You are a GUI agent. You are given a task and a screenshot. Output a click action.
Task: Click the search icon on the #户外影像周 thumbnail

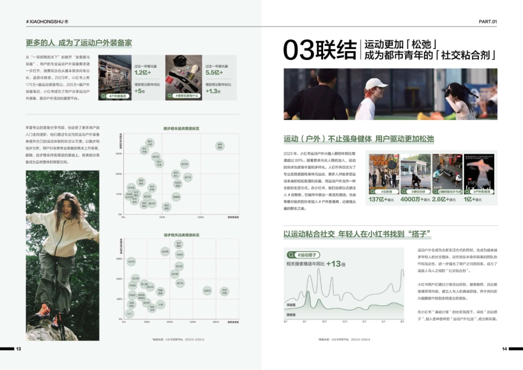(467, 191)
